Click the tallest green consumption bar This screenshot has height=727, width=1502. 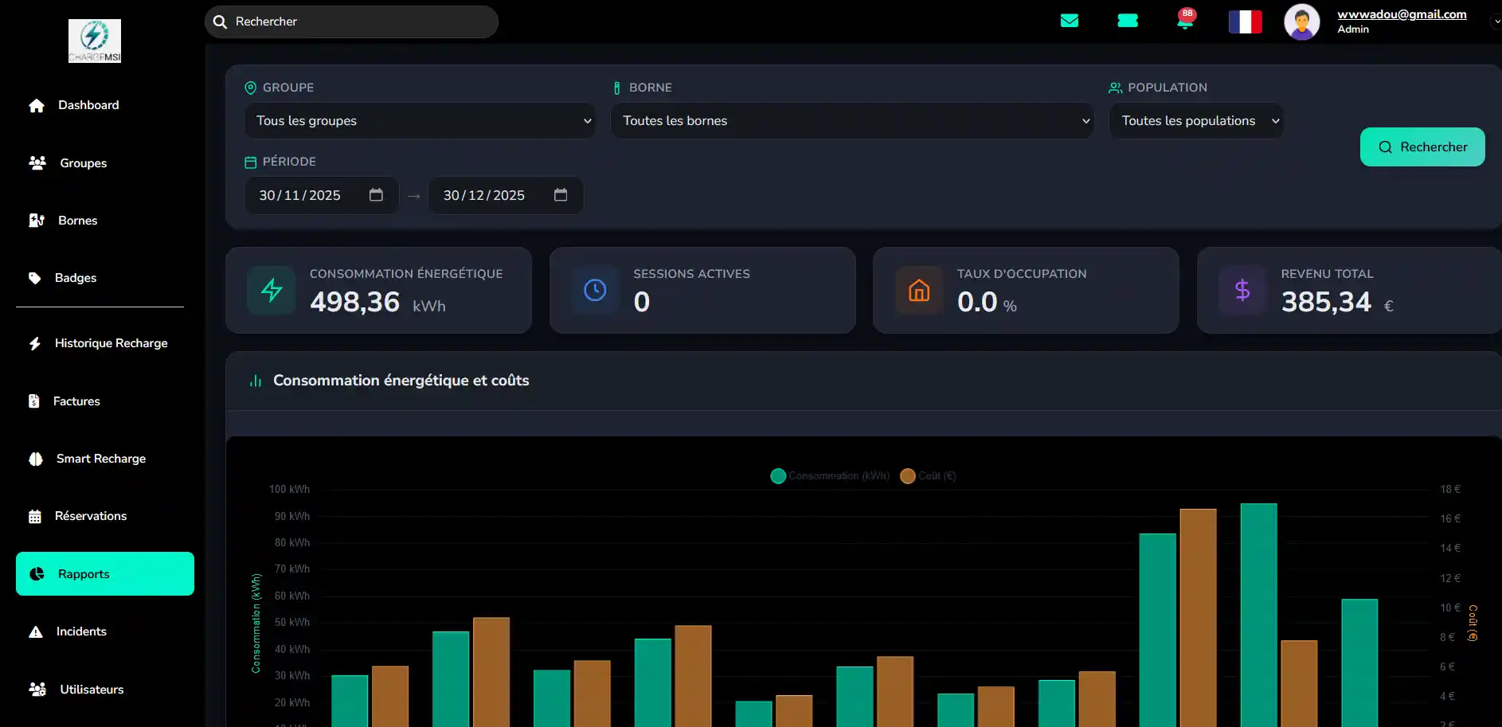click(1258, 613)
